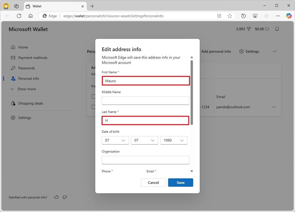295x212 pixels.
Task: Add this page to favorites
Action: coord(230,16)
